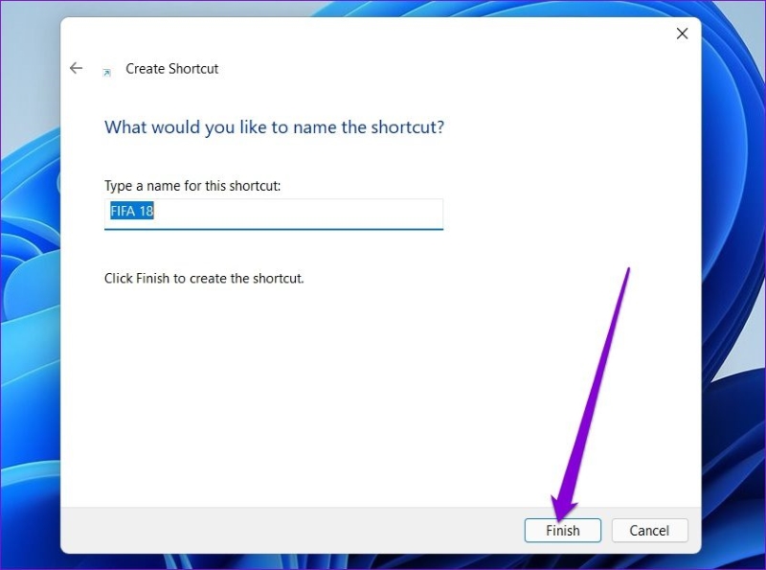Click the Create Shortcut title icon
The image size is (766, 570).
coord(107,70)
